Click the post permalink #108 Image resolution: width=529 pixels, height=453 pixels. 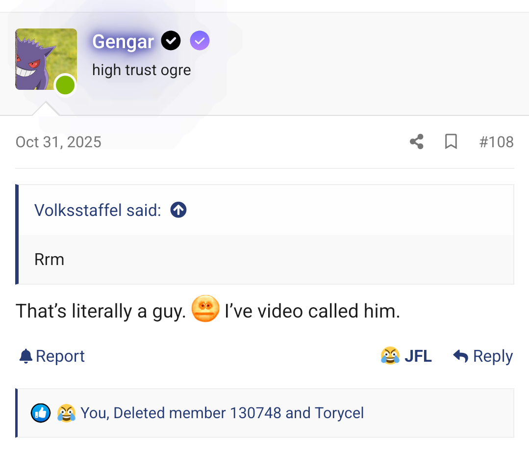click(x=497, y=142)
